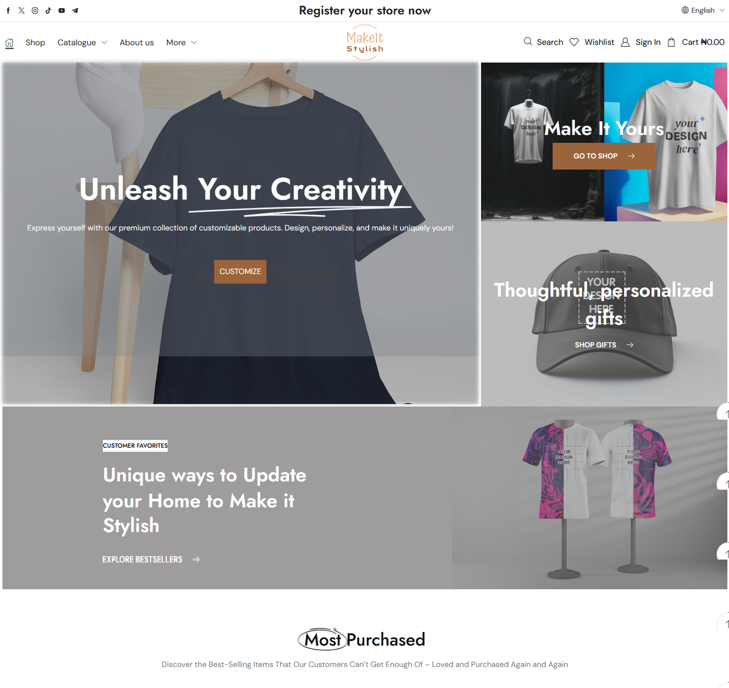Screen dimensions: 729x688
Task: Open the Telegram social icon
Action: point(75,10)
